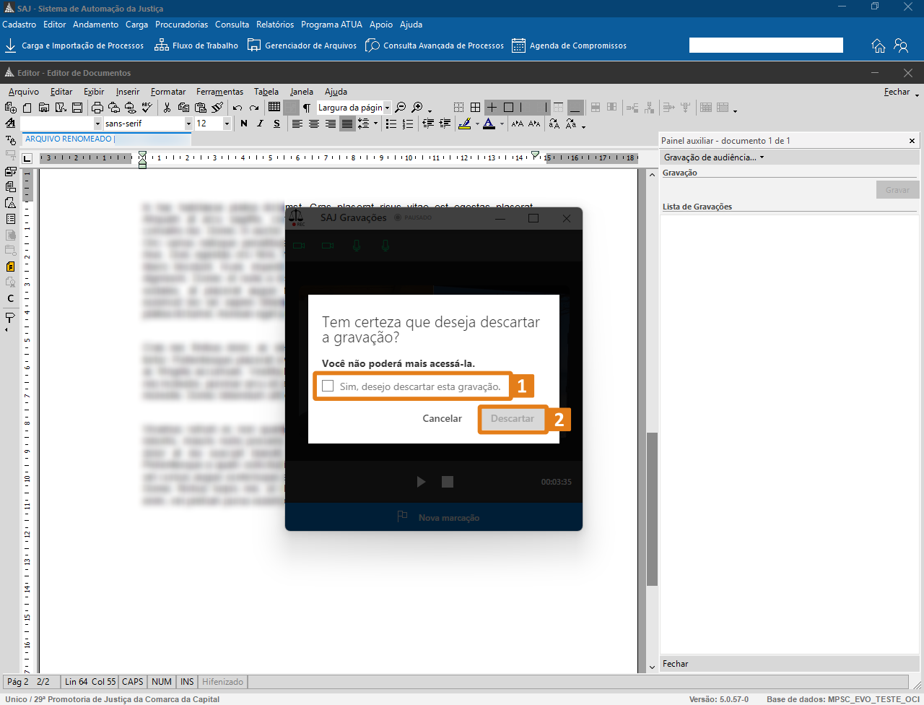The width and height of the screenshot is (924, 705).
Task: Set align right paragraph
Action: tap(330, 124)
